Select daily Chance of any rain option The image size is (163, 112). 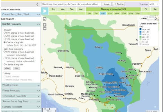[x=4, y=65]
